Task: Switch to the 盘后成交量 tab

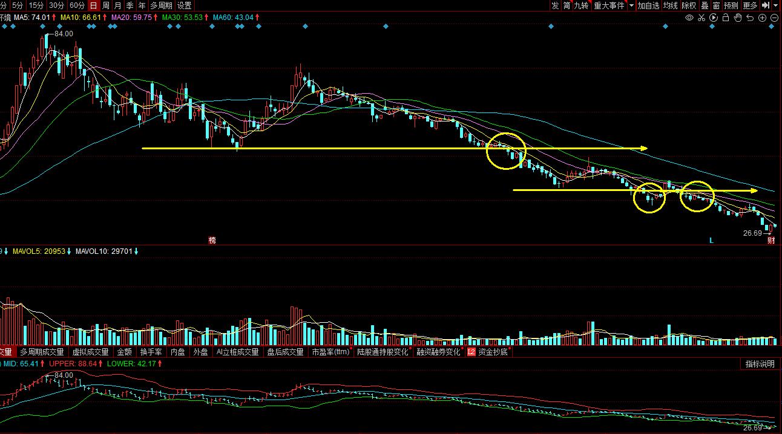Action: pos(285,351)
